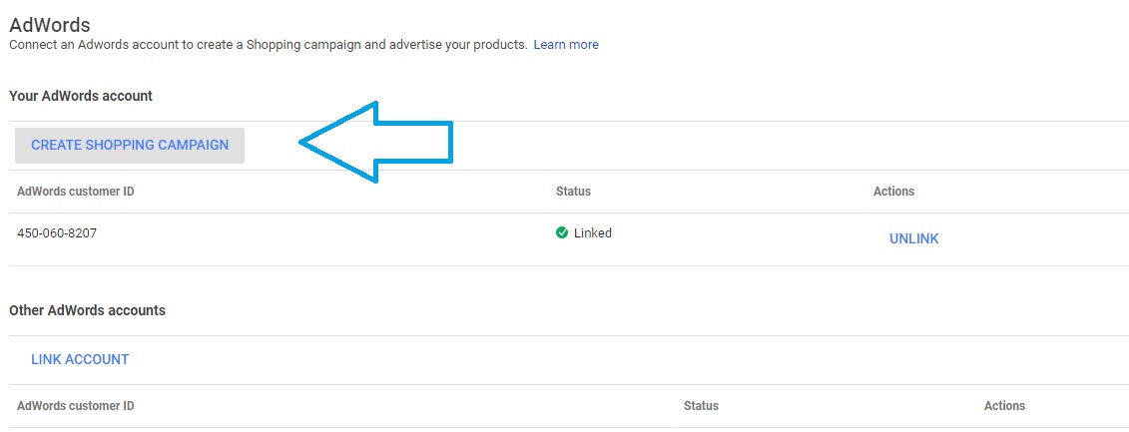Viewport: 1129px width, 432px height.
Task: Select the customer ID 450-060-8207
Action: pyautogui.click(x=57, y=233)
